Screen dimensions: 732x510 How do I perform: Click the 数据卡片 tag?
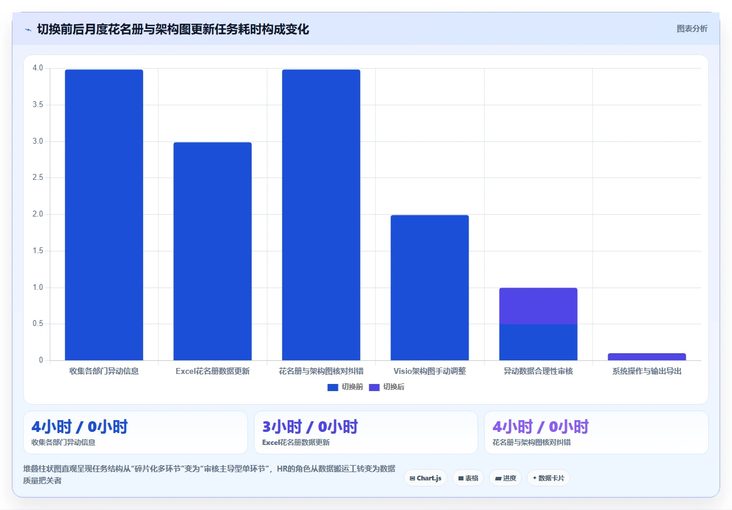tap(549, 478)
